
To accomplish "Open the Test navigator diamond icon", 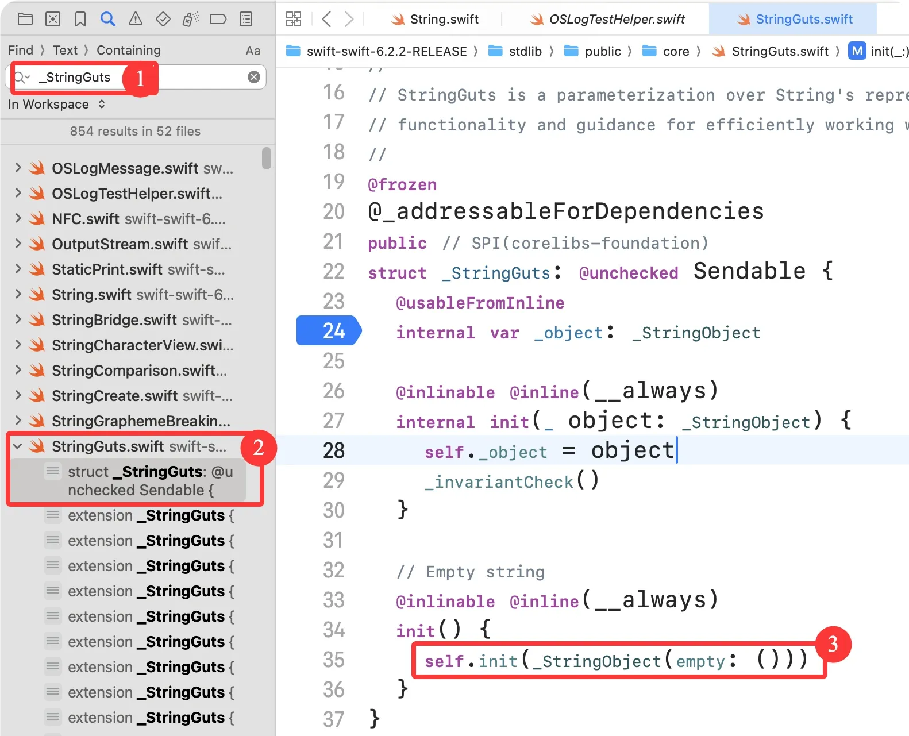I will tap(163, 19).
